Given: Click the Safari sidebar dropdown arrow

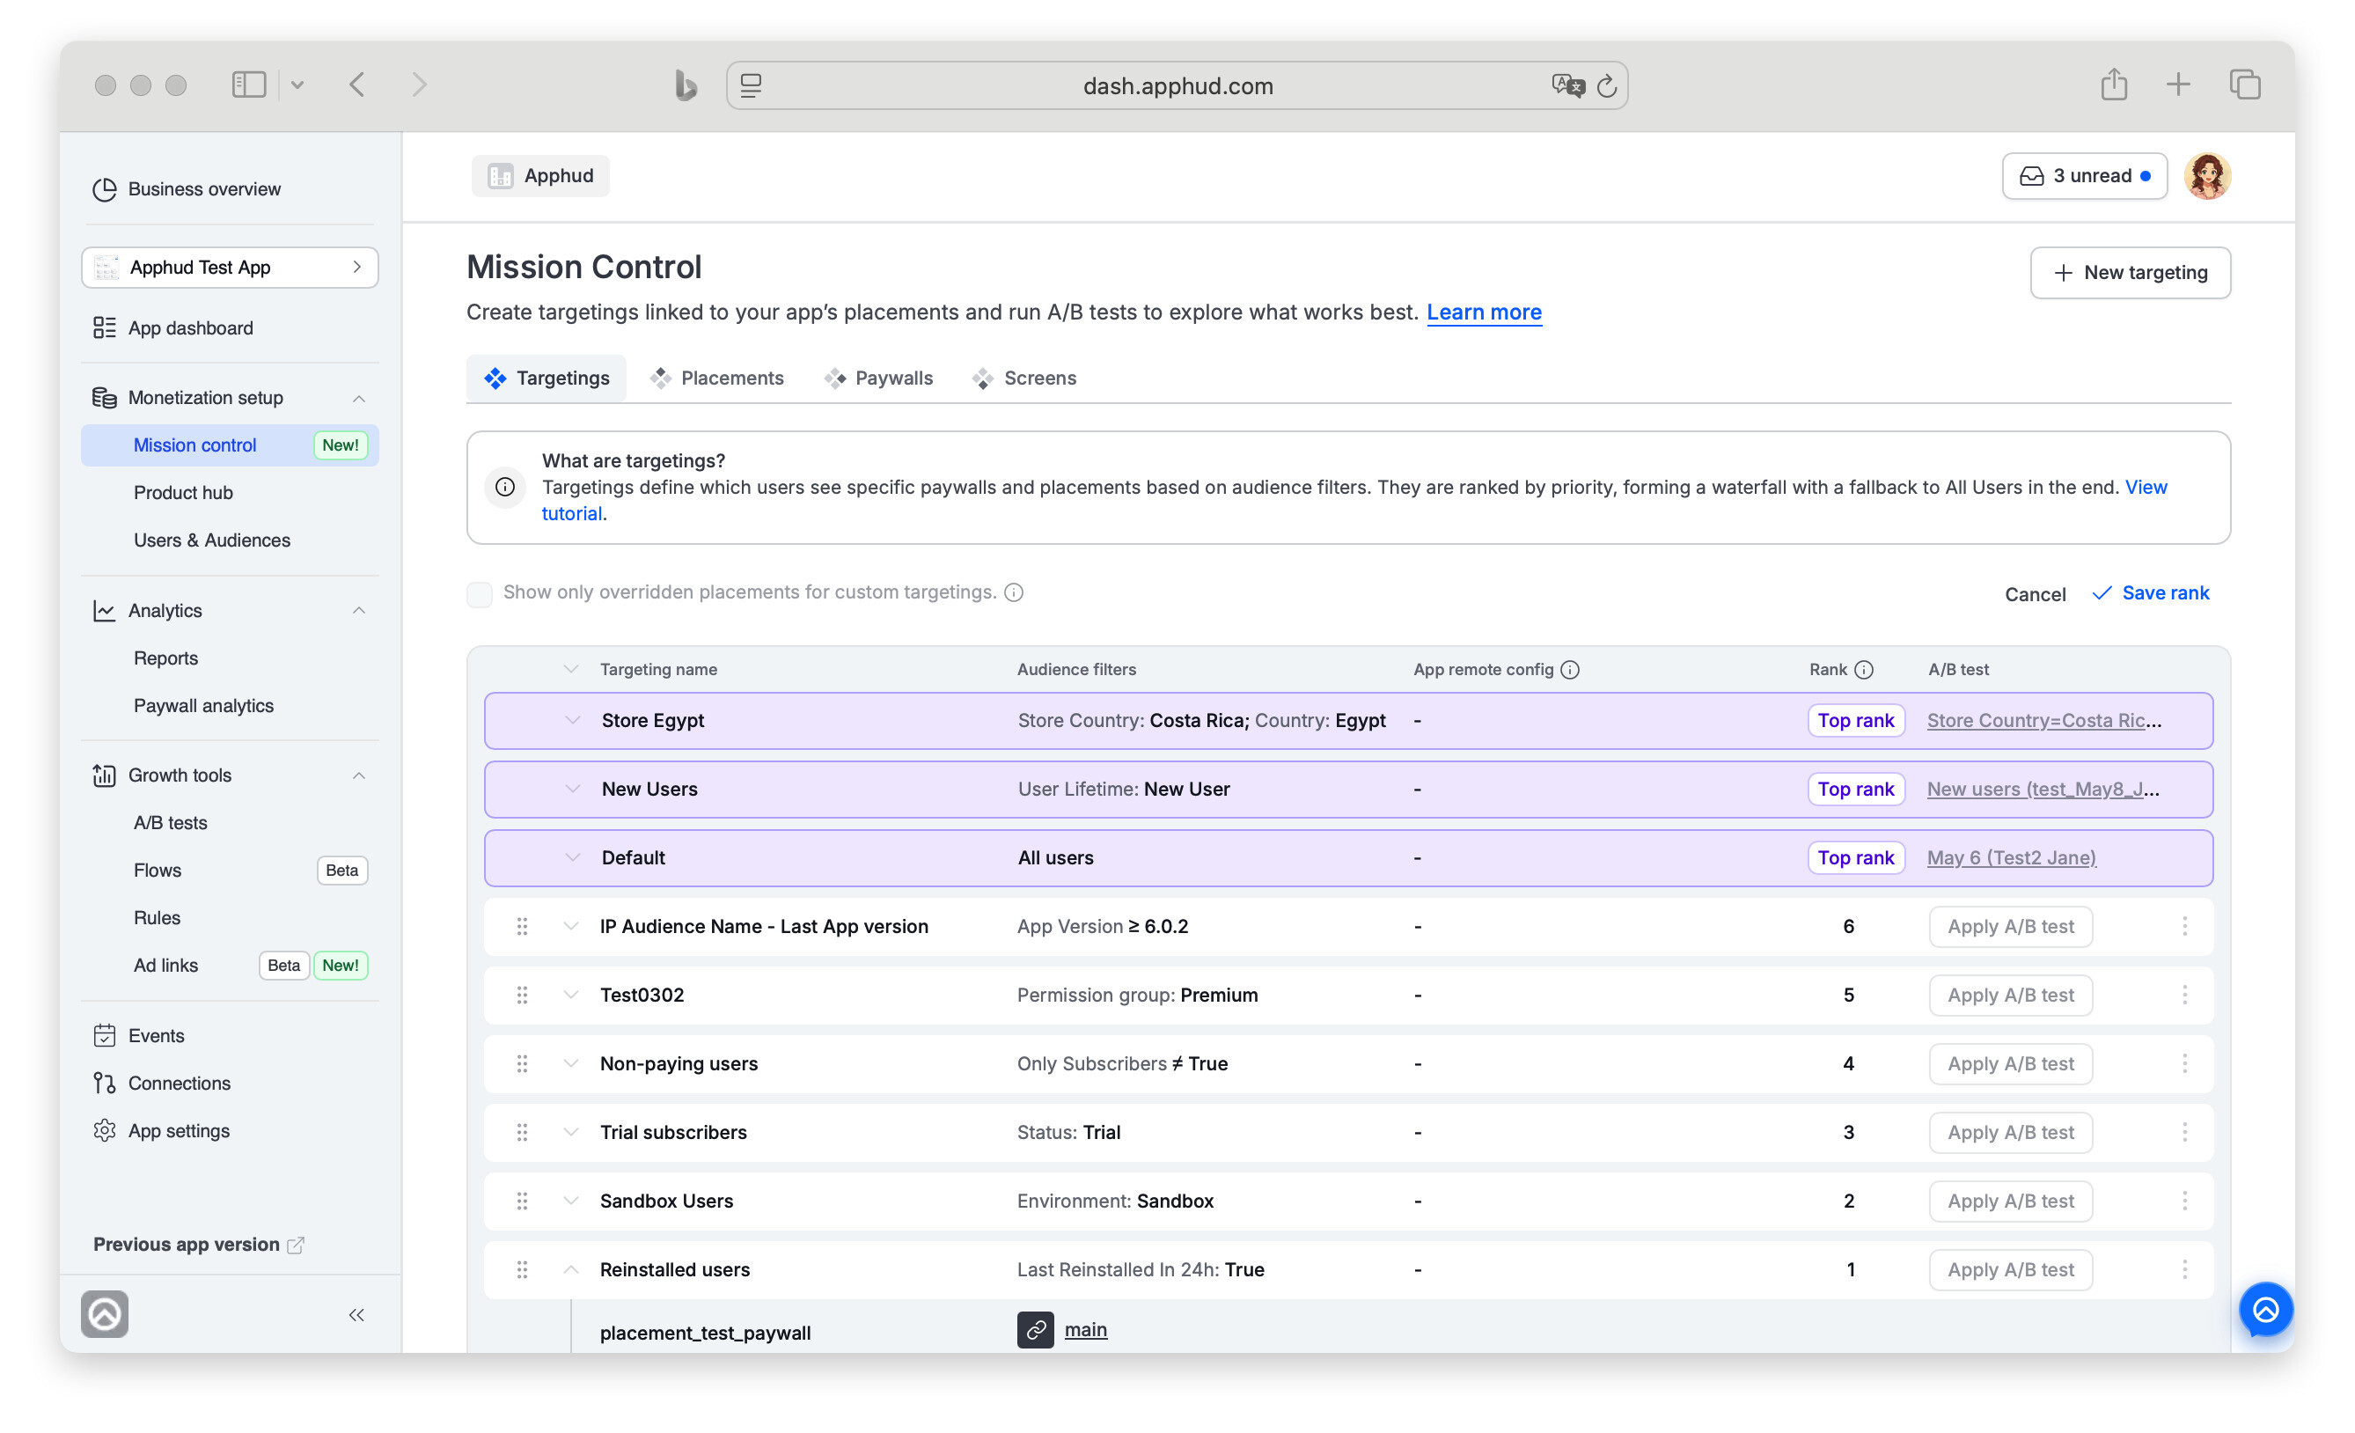Looking at the screenshot, I should click(x=297, y=85).
